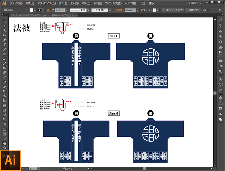
Task: Select the Gradient tool
Action: click(x=5, y=110)
